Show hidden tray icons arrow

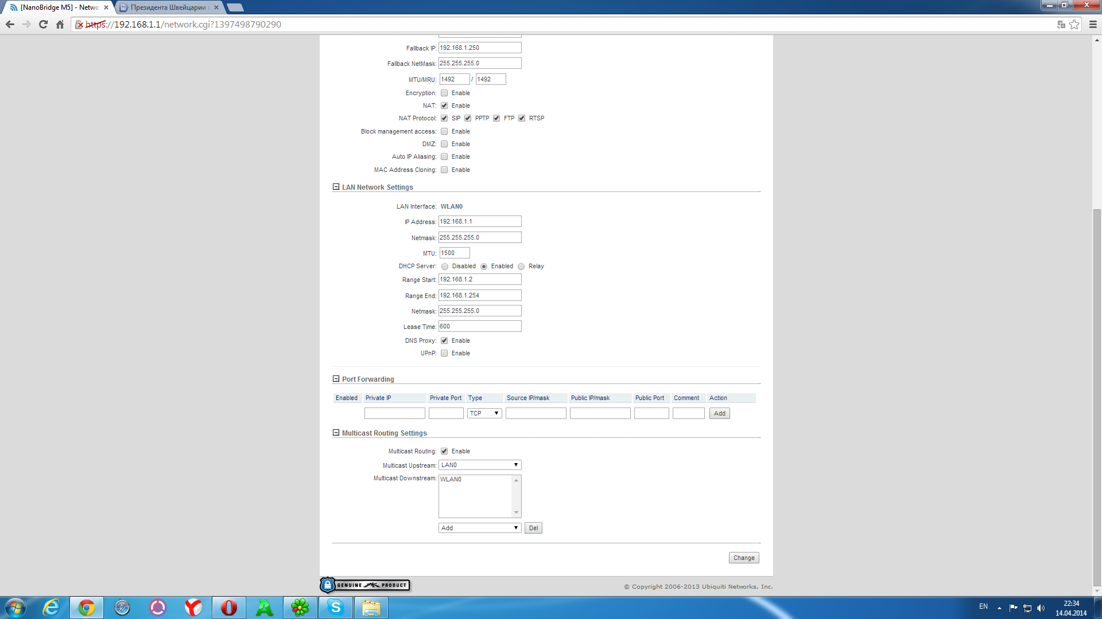999,608
